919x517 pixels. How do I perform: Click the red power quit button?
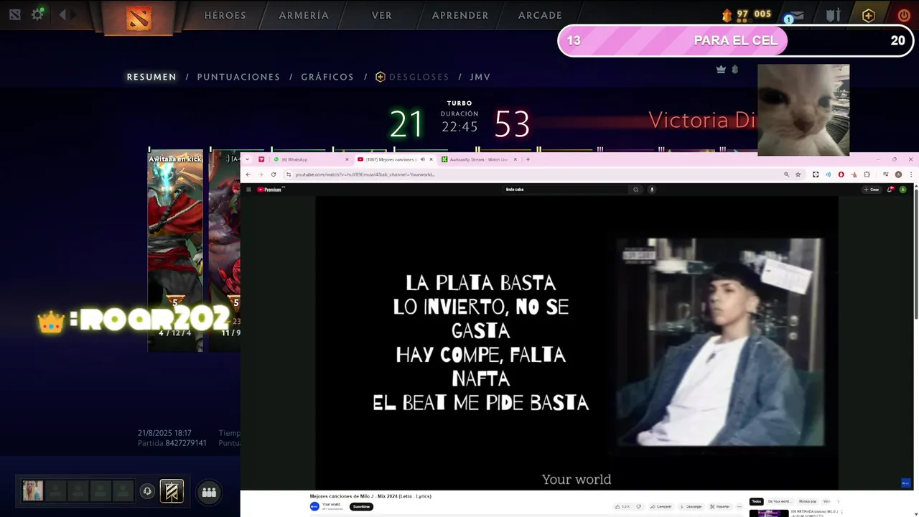904,15
